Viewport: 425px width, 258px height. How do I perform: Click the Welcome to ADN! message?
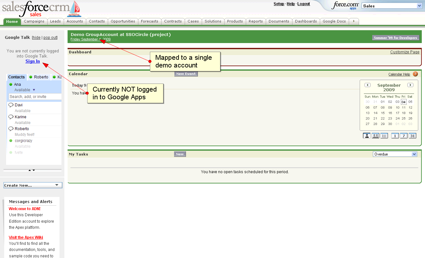(x=24, y=209)
